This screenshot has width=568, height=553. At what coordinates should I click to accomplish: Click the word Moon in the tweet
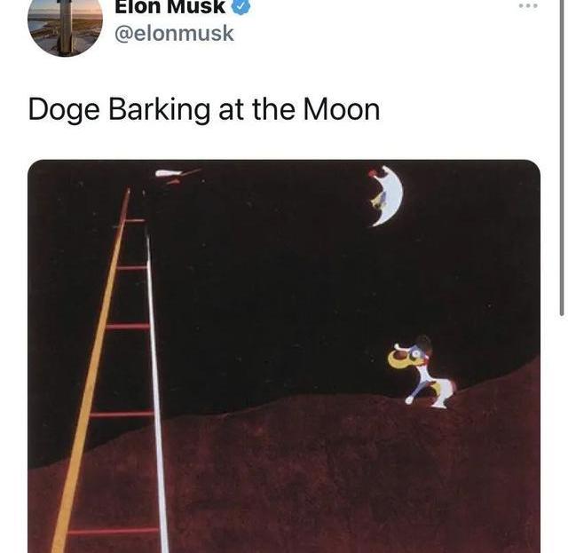click(342, 110)
